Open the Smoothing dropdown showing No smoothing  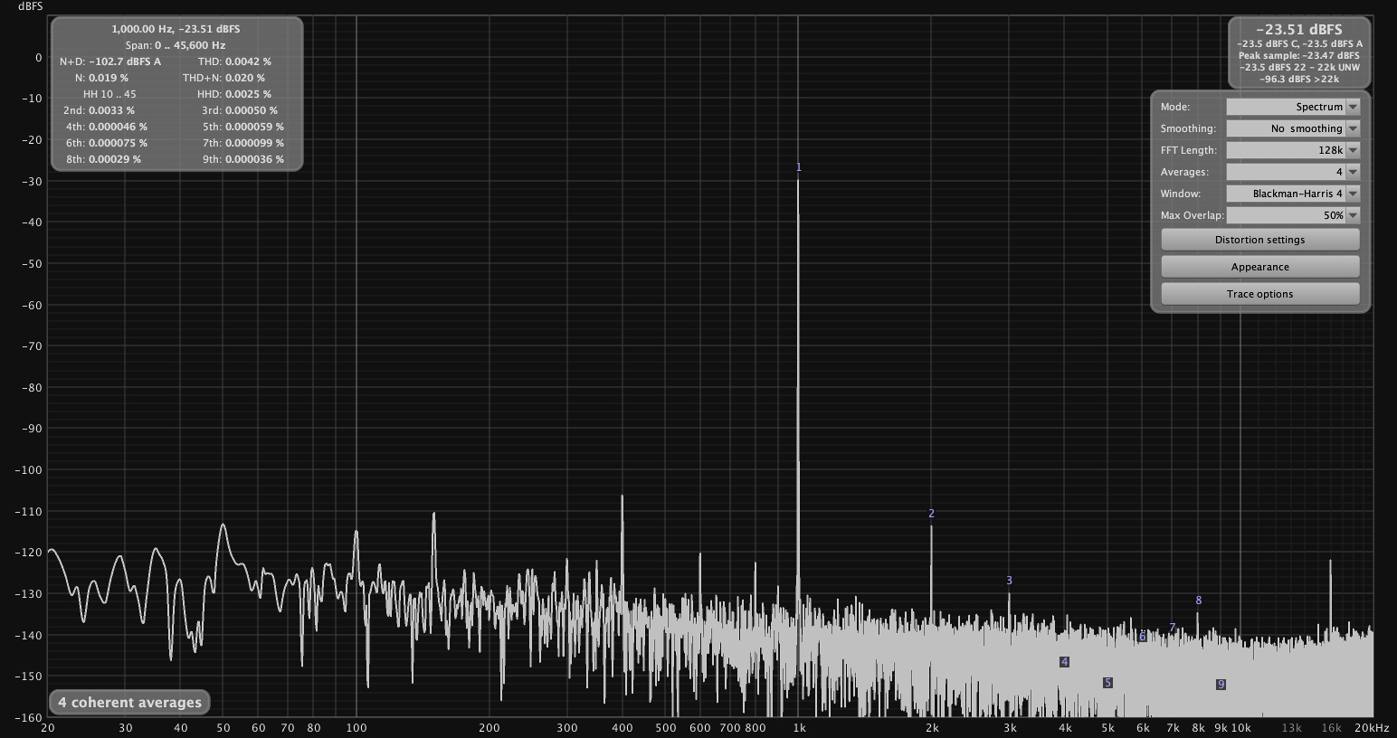1293,128
